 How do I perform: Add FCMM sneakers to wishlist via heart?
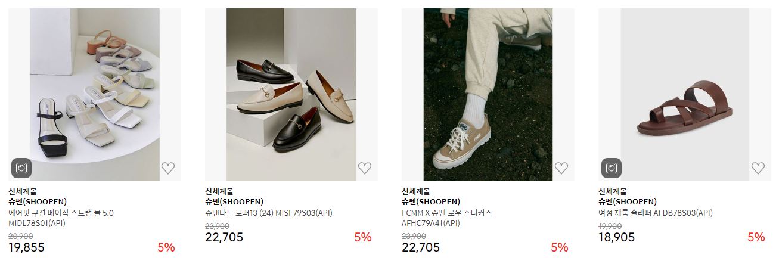[x=561, y=168]
